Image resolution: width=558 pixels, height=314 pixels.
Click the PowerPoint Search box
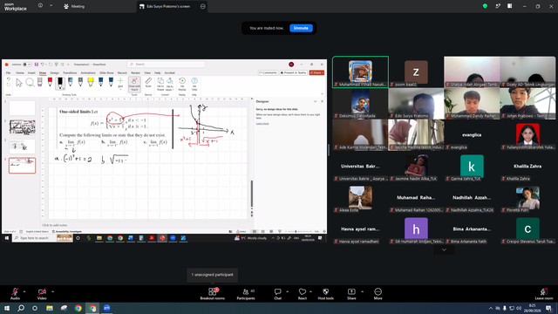166,65
